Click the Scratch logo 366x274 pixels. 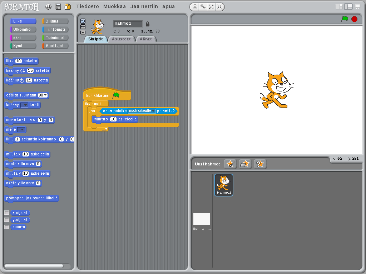(21, 7)
